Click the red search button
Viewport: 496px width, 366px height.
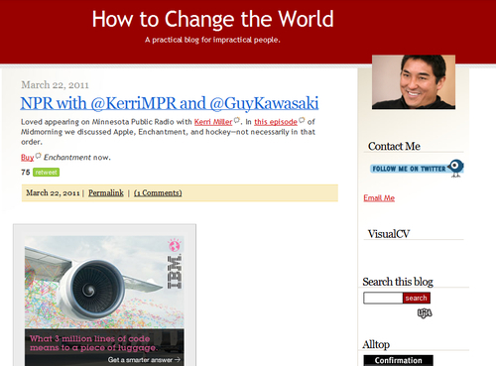coord(417,298)
